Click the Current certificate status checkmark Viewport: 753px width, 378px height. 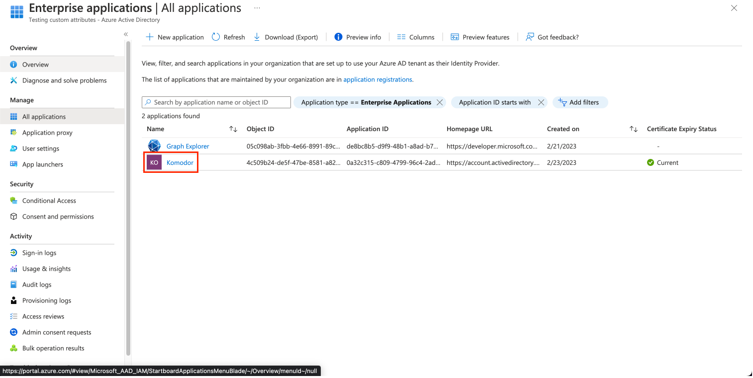click(651, 162)
